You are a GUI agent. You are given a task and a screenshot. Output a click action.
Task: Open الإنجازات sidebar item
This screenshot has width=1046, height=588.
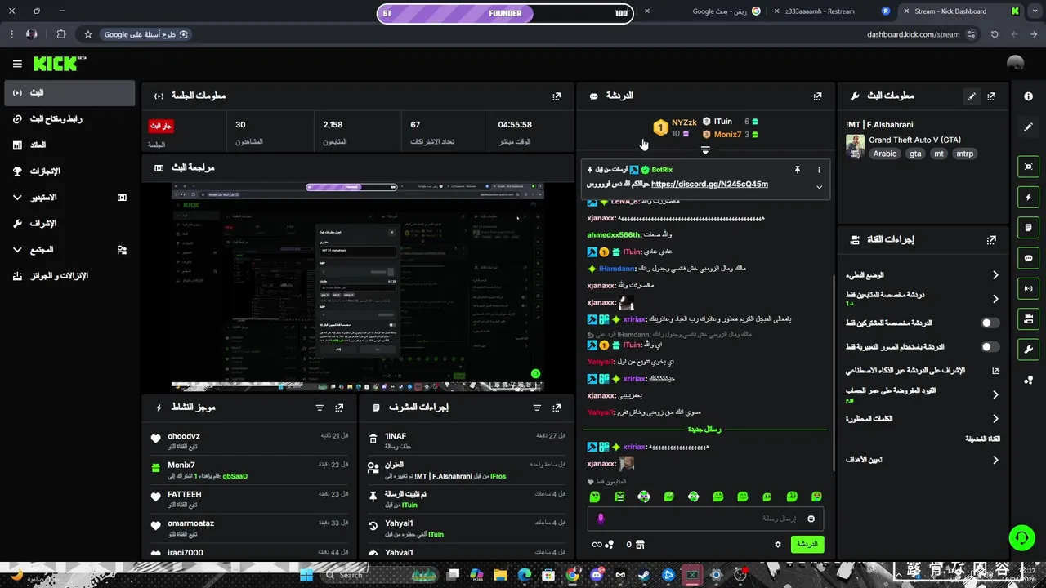(x=69, y=171)
